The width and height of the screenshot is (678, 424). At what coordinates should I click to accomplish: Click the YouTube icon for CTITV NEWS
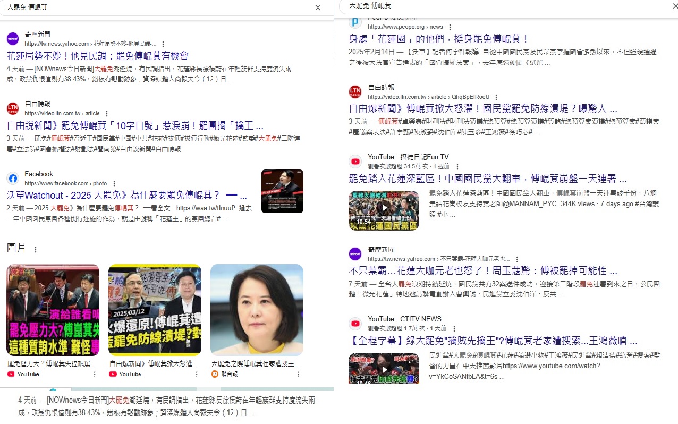pyautogui.click(x=355, y=324)
